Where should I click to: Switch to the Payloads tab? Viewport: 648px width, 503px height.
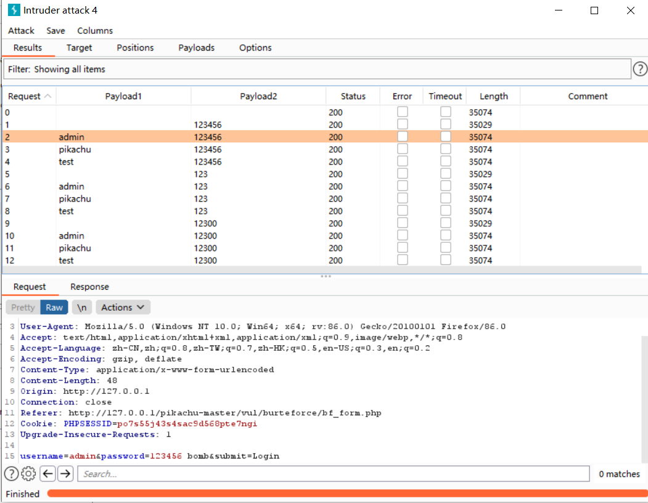pyautogui.click(x=196, y=48)
